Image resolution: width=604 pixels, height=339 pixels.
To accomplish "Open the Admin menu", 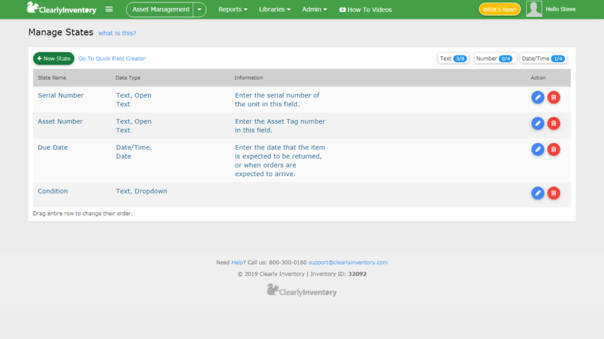I will click(x=314, y=10).
